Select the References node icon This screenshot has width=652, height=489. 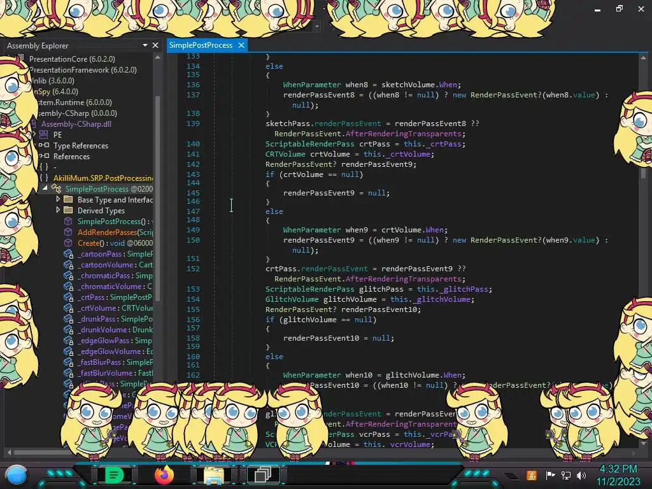44,157
